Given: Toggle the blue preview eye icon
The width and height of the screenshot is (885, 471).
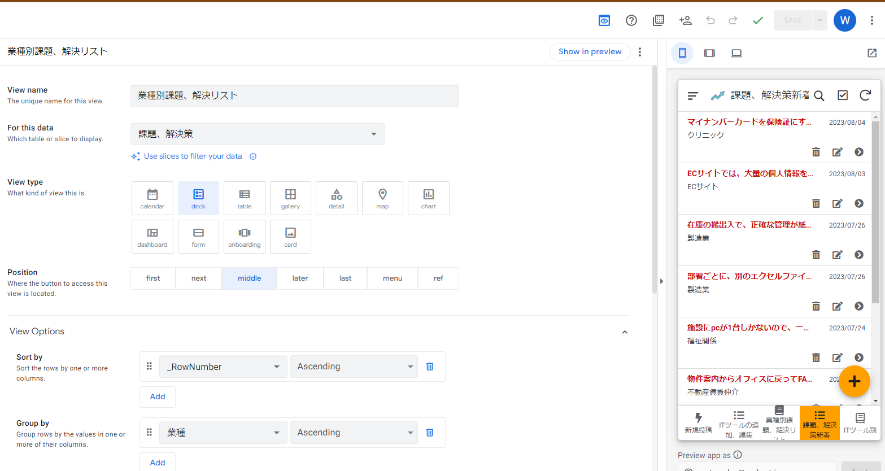Looking at the screenshot, I should [604, 20].
